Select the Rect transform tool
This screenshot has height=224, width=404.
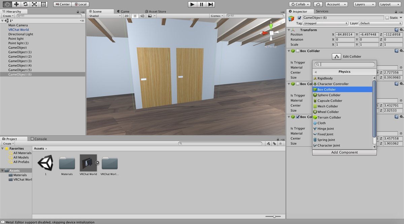43,4
